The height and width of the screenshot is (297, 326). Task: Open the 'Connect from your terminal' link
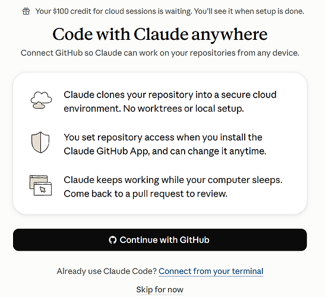point(211,271)
